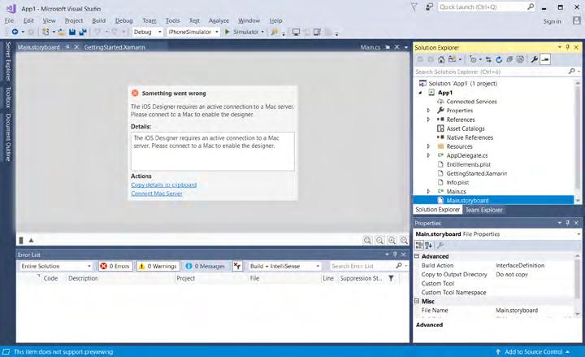
Task: Expand the Resources folder node
Action: click(428, 146)
